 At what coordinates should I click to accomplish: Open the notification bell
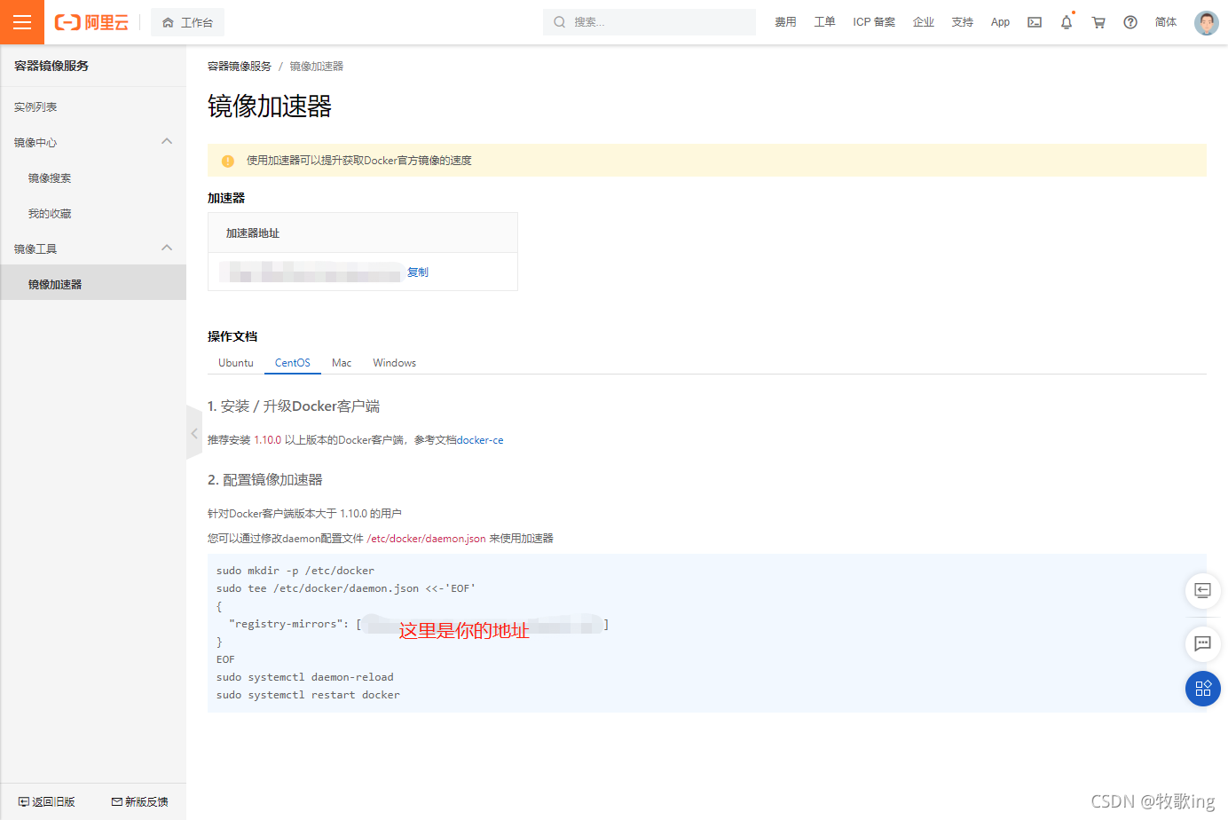[x=1066, y=22]
